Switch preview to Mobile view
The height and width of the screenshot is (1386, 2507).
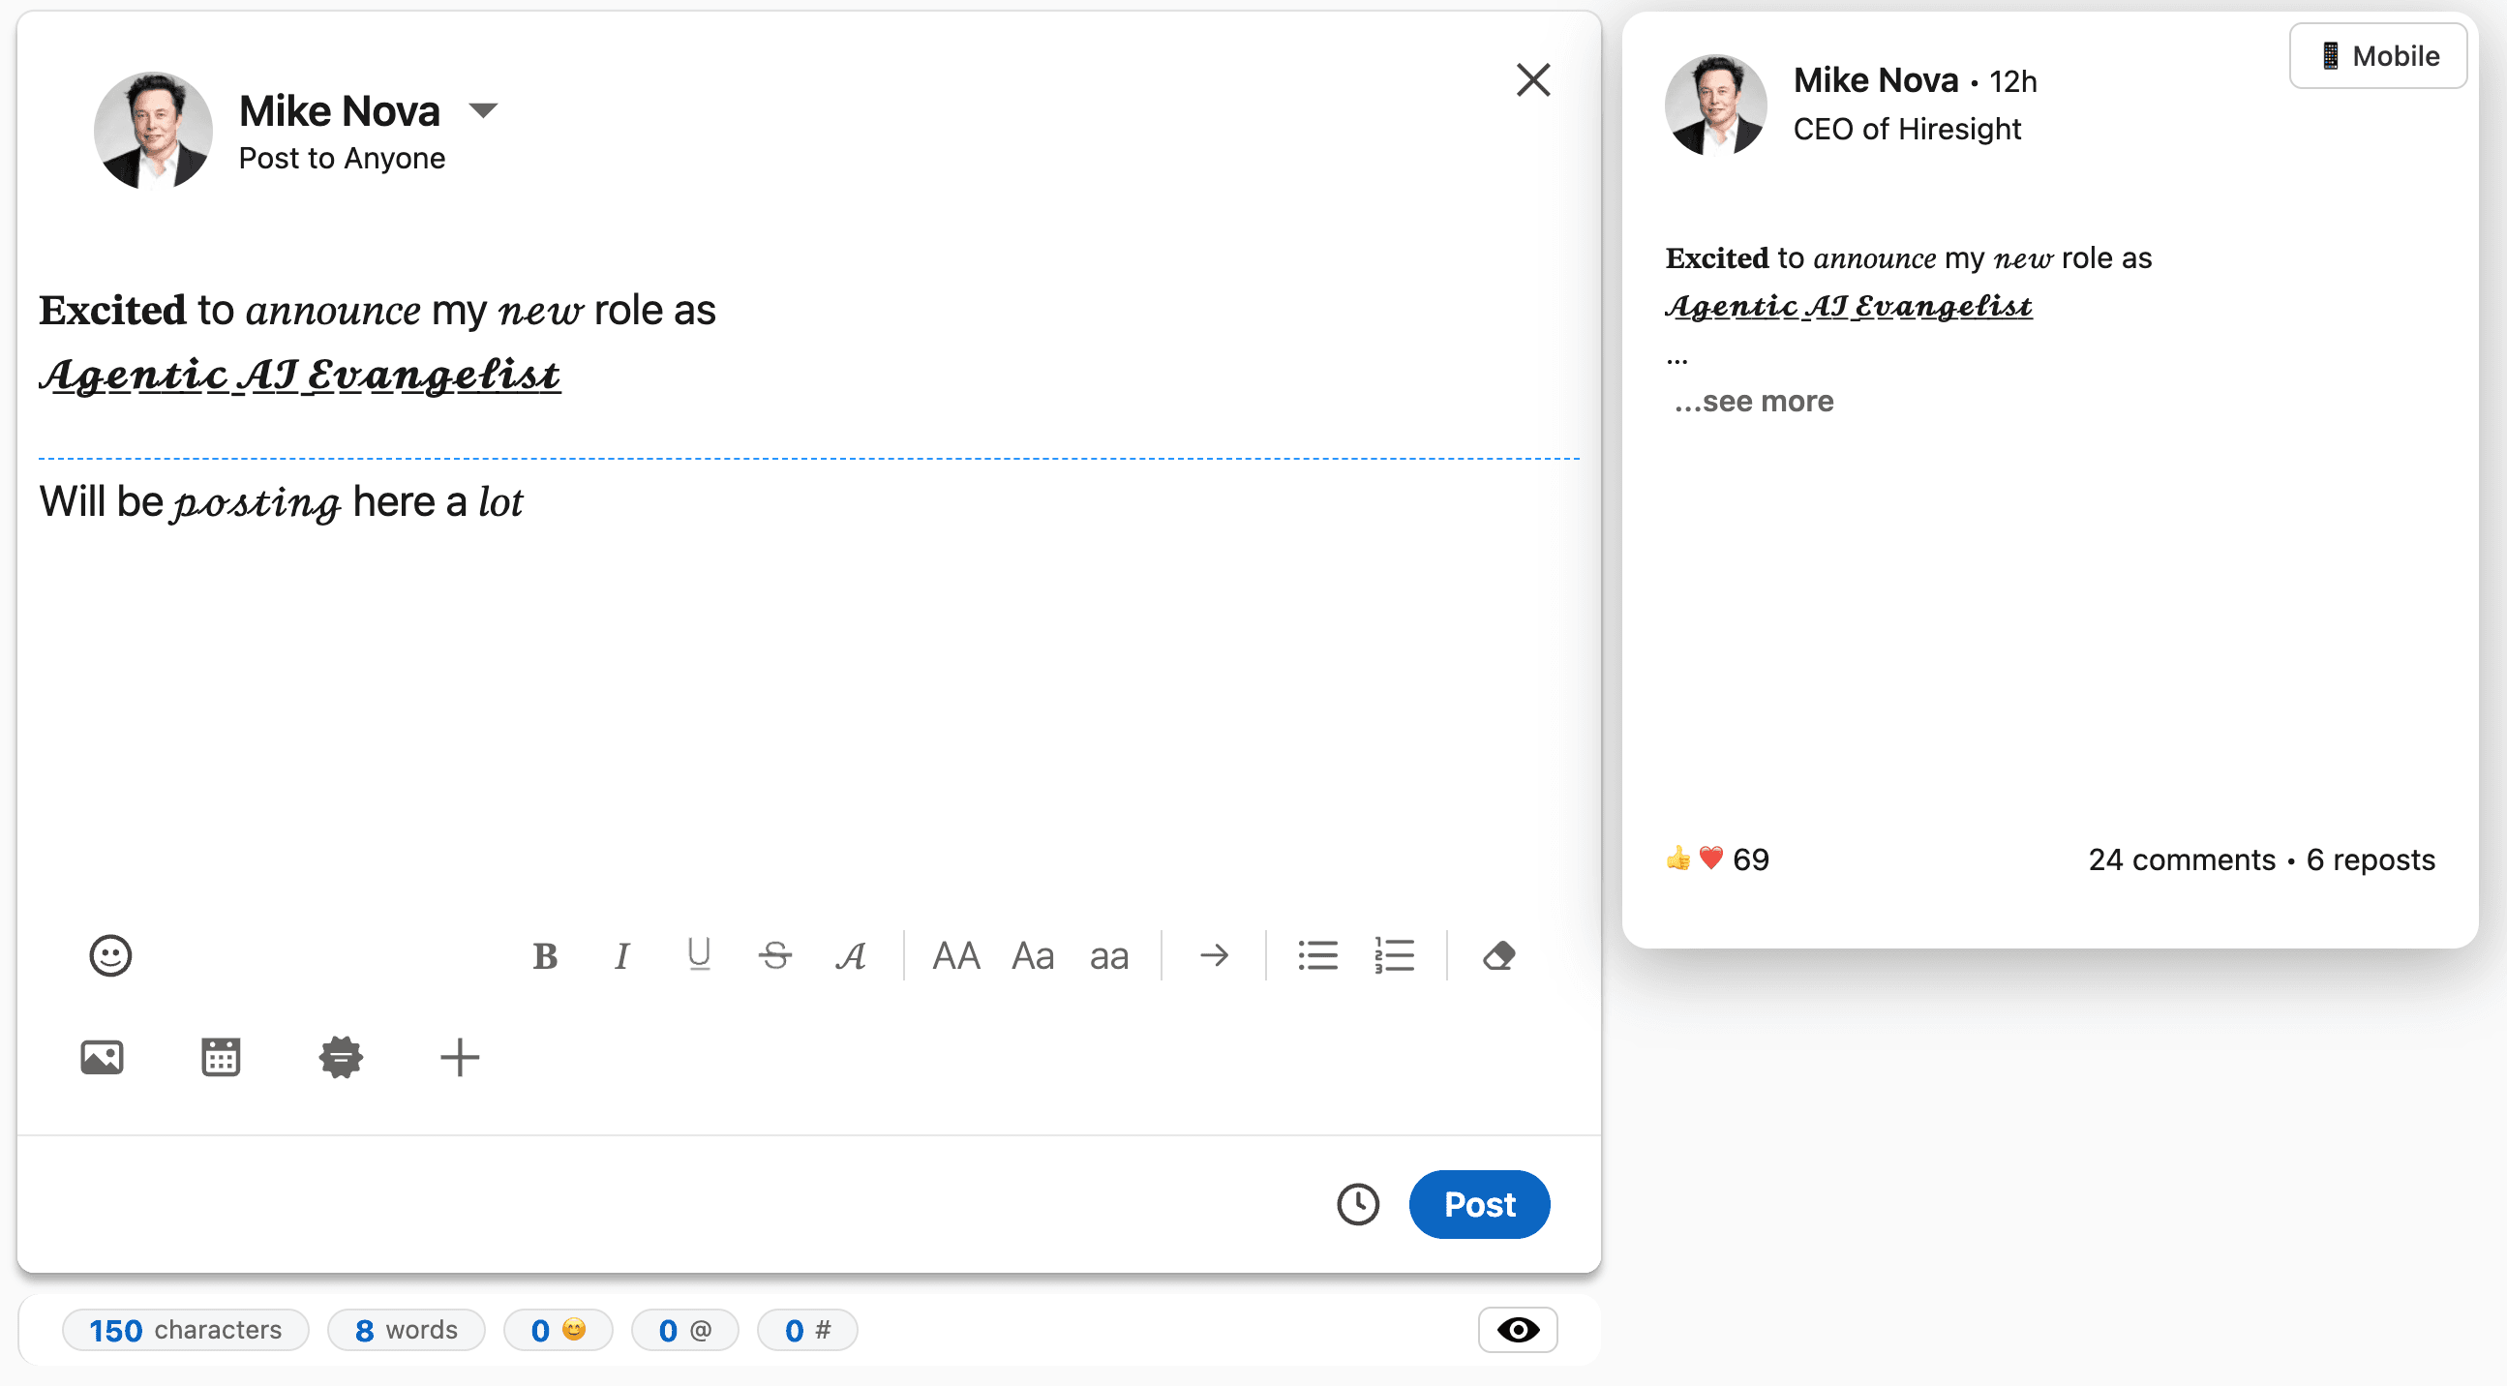tap(2377, 56)
